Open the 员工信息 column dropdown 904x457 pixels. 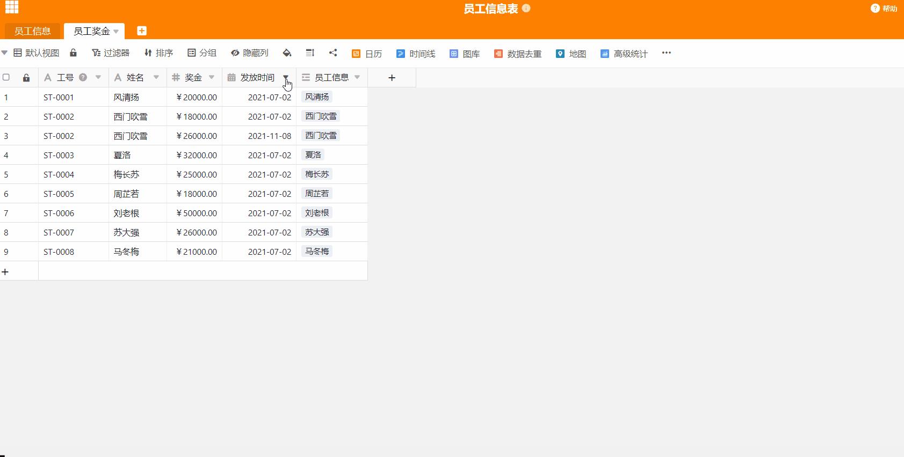pyautogui.click(x=357, y=77)
